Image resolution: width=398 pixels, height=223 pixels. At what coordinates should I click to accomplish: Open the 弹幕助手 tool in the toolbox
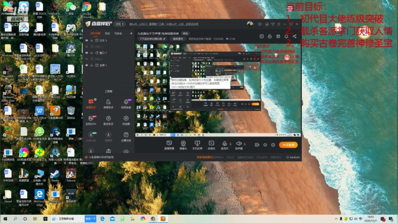(x=91, y=103)
